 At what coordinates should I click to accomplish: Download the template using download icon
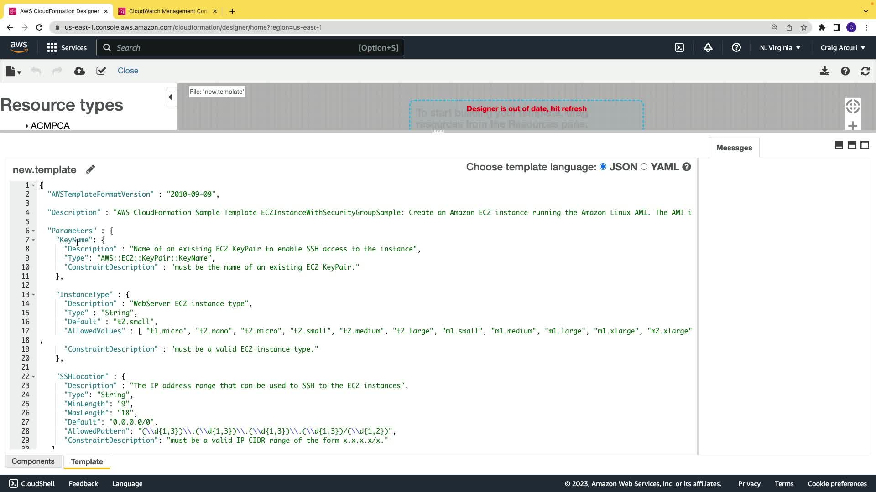click(824, 71)
